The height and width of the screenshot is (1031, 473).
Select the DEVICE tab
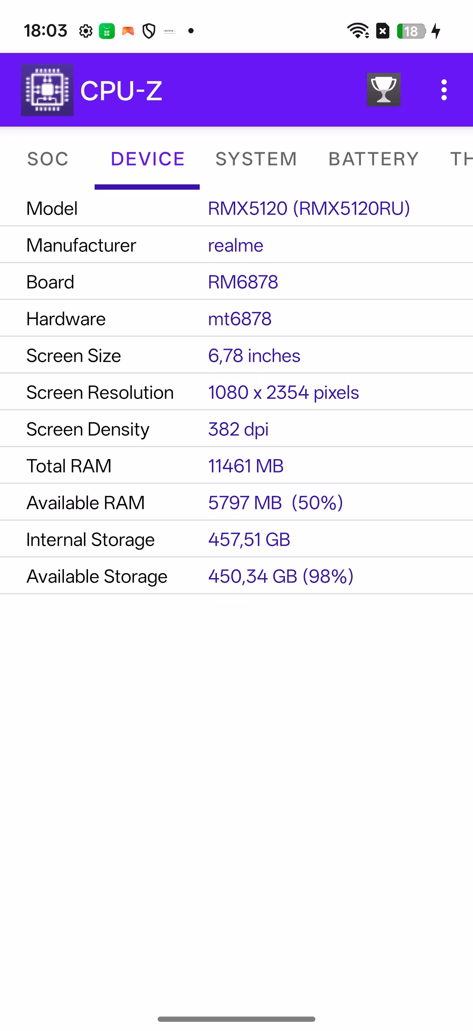[148, 159]
